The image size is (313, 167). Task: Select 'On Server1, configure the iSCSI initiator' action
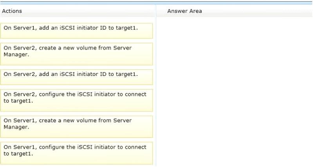[77, 153]
